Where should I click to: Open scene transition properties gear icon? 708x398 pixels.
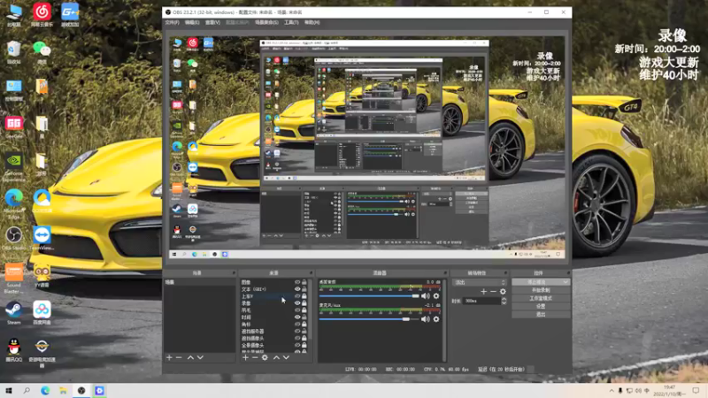coord(503,291)
